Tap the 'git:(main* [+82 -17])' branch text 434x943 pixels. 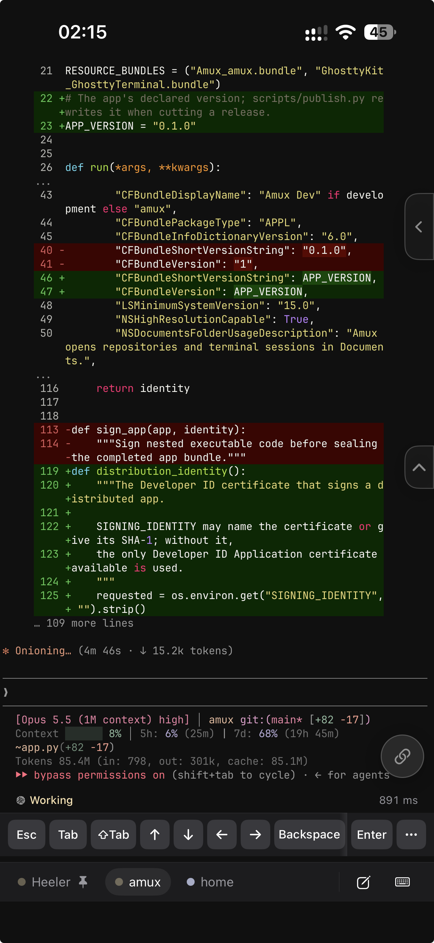[305, 719]
